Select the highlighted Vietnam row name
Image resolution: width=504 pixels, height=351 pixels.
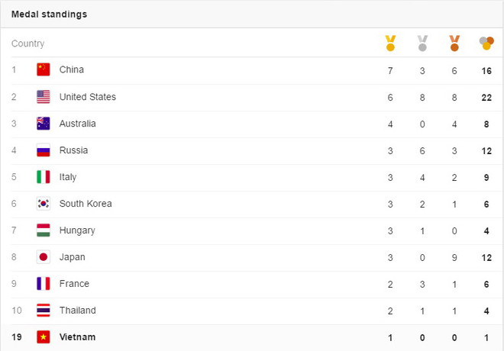78,337
